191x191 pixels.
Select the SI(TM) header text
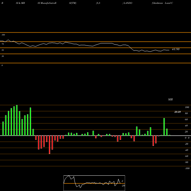pos(73,3)
